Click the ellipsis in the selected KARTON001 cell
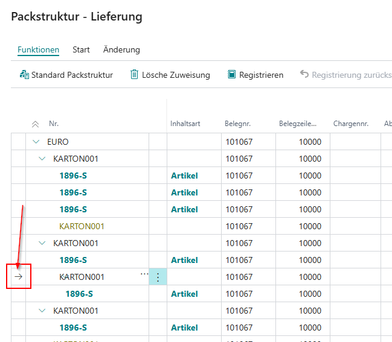Viewport: 392px width, 342px height. pos(144,274)
